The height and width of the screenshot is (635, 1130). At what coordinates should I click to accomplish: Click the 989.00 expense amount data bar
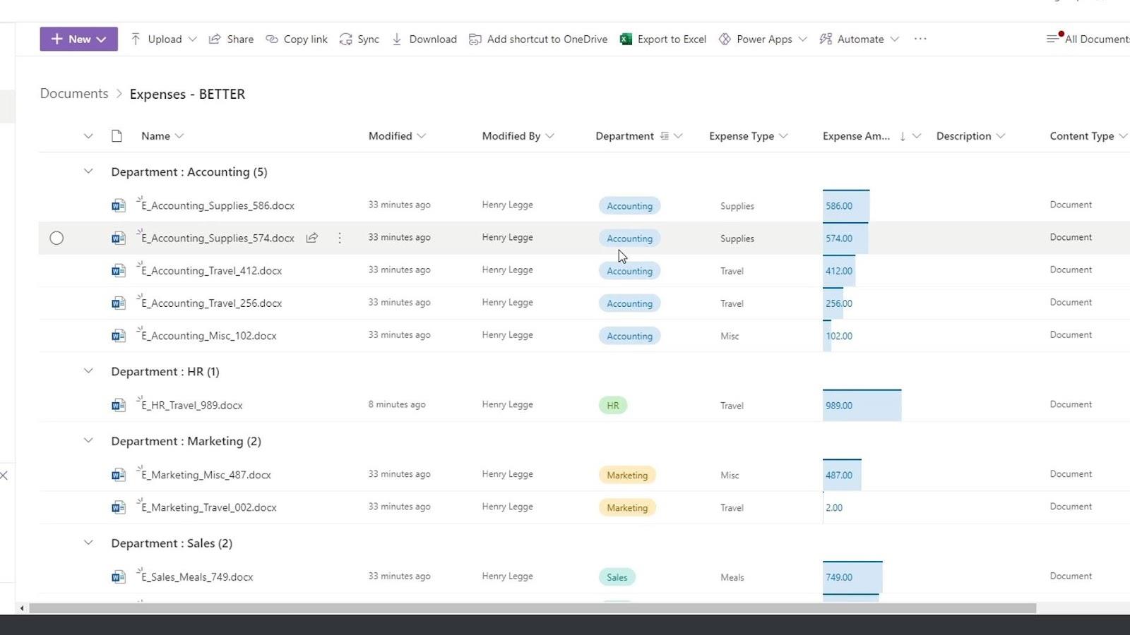pyautogui.click(x=862, y=405)
